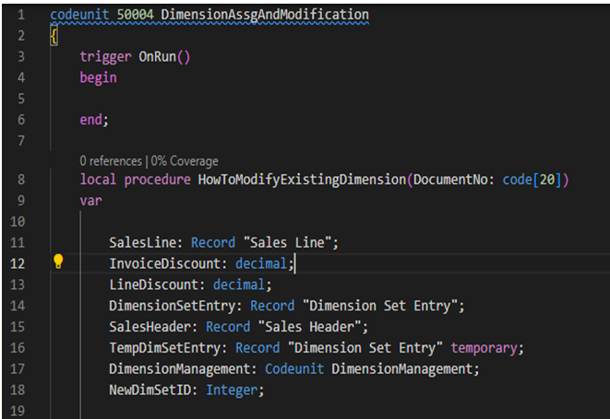
Task: Click 'decimal' type on the LineDiscount line
Action: coord(238,285)
